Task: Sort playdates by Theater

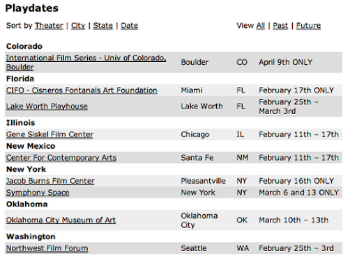Action: (x=49, y=26)
